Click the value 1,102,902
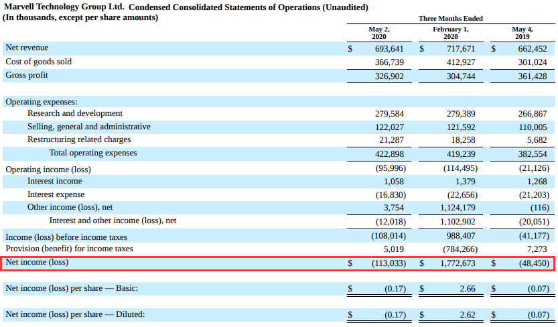Screen dimensions: 558x327 [x=458, y=222]
